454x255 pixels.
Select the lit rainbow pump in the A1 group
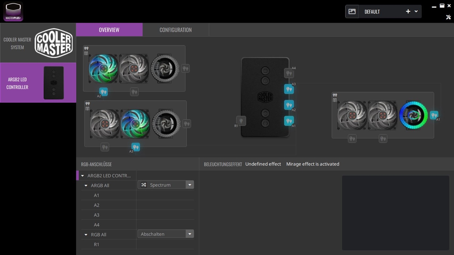pyautogui.click(x=414, y=115)
